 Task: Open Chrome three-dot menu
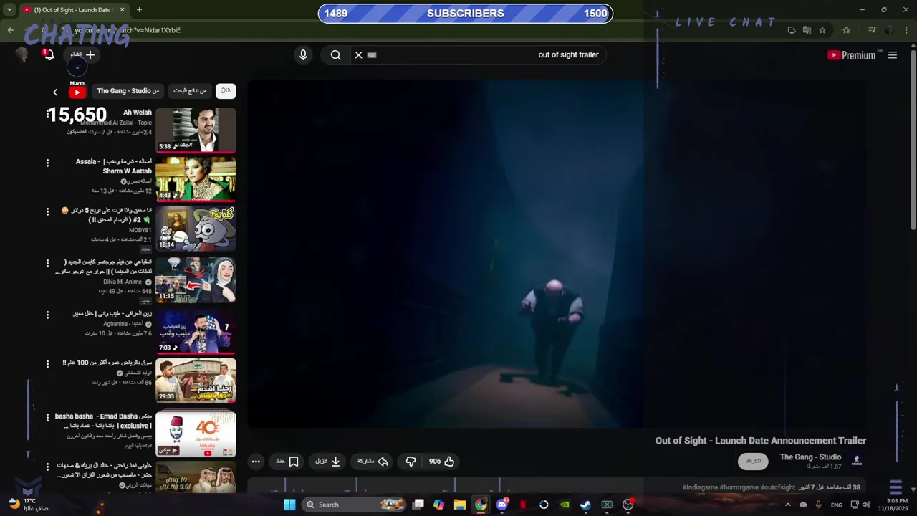click(x=906, y=30)
